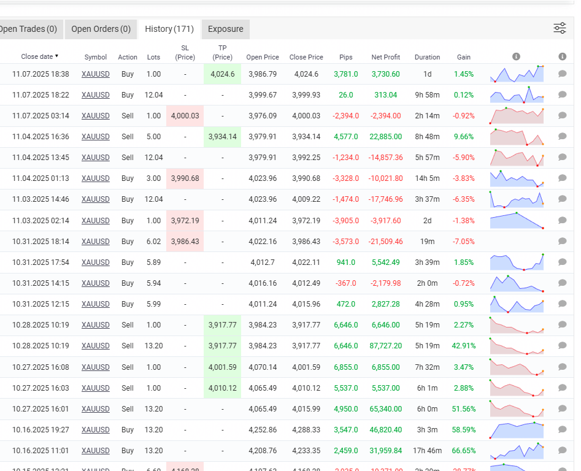The height and width of the screenshot is (471, 581).
Task: Click mini chart for 10.31.2025 17:54 trade
Action: point(517,262)
